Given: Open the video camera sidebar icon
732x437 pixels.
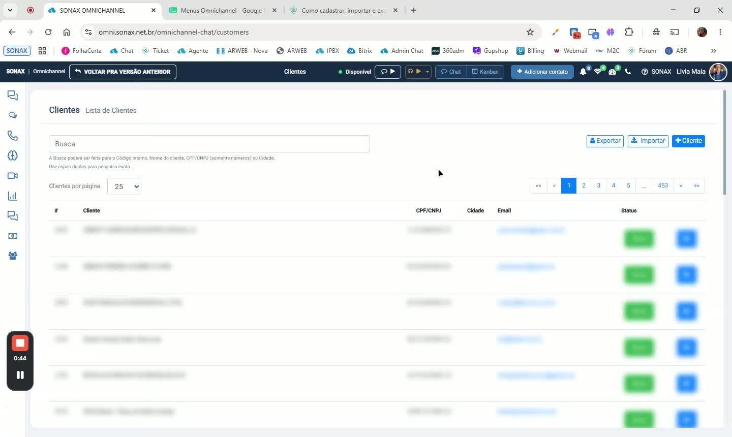Looking at the screenshot, I should [x=13, y=176].
